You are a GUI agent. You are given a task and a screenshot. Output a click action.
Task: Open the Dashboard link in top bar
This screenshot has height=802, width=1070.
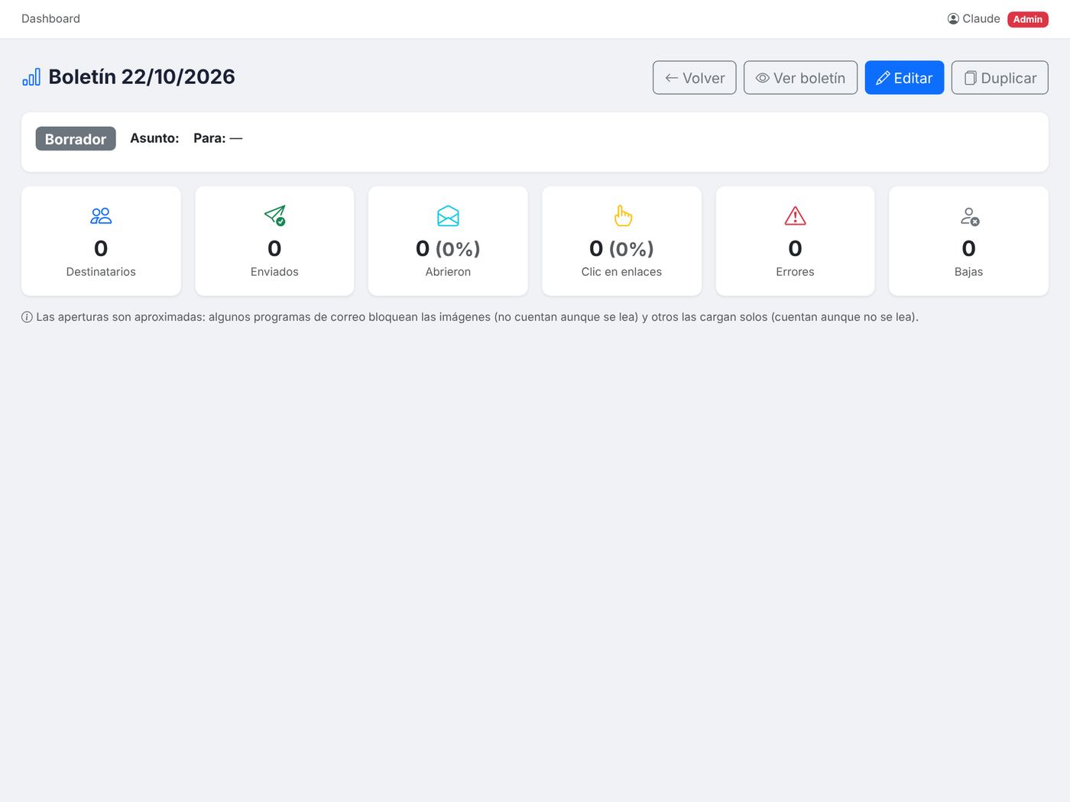(50, 19)
